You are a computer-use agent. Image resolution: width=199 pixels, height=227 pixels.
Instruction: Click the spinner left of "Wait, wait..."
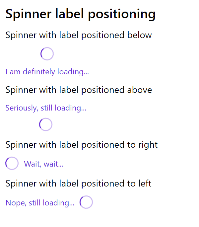(12, 164)
